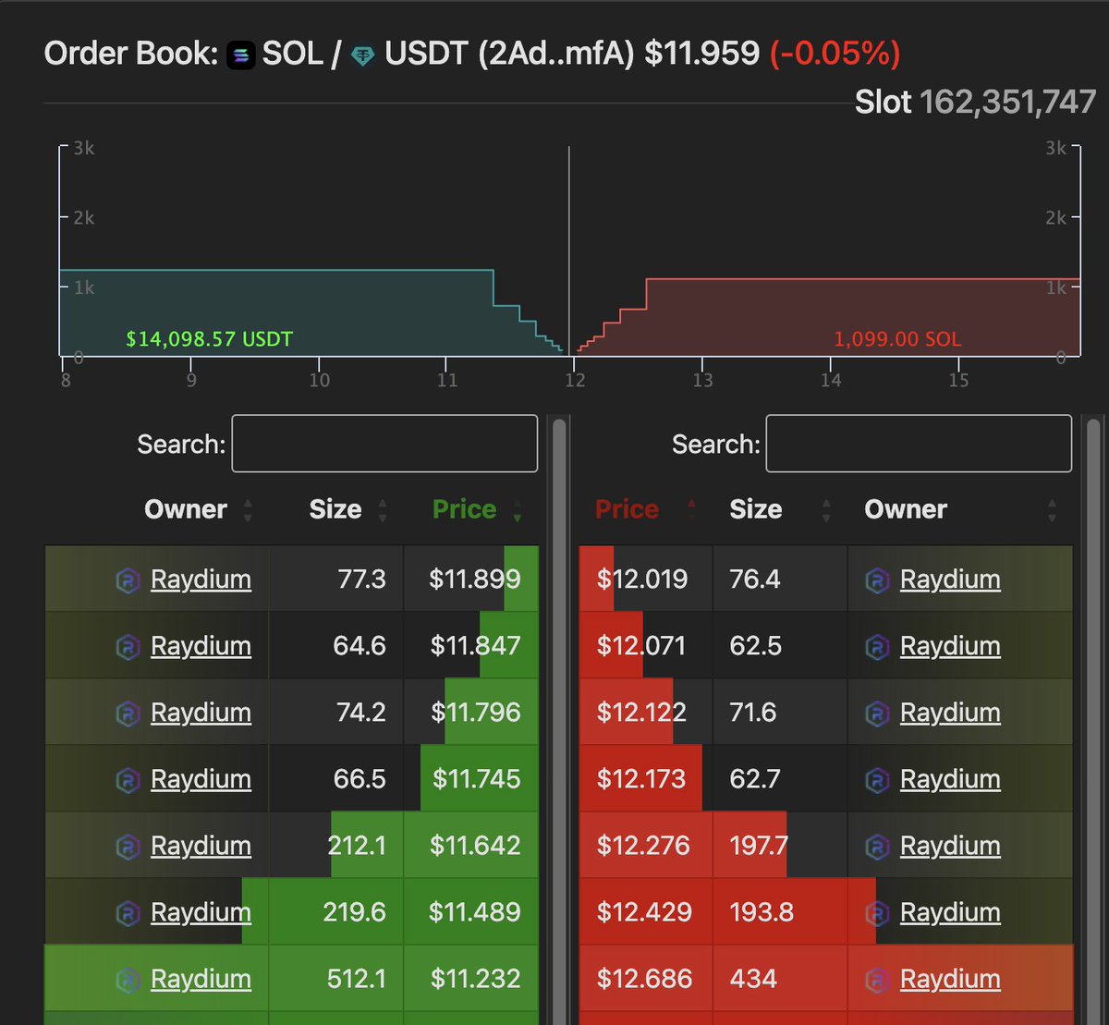Open the Raydium link in the $11.232 row
The width and height of the screenshot is (1109, 1025).
201,979
